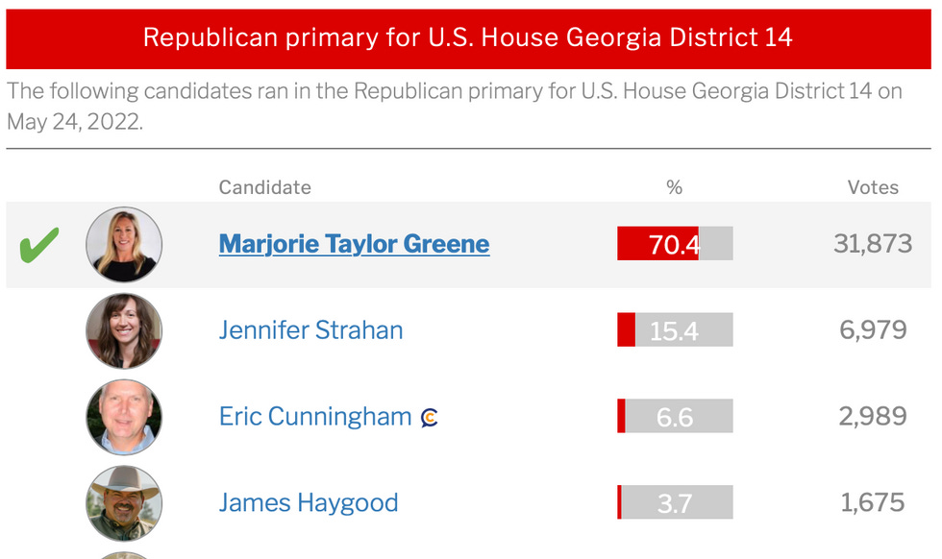Image resolution: width=942 pixels, height=559 pixels.
Task: Open Marjorie Taylor Greene's candidate page
Action: (353, 243)
